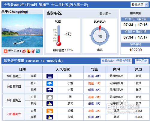Click the red plus share icon
The width and height of the screenshot is (150, 121).
click(x=5, y=51)
